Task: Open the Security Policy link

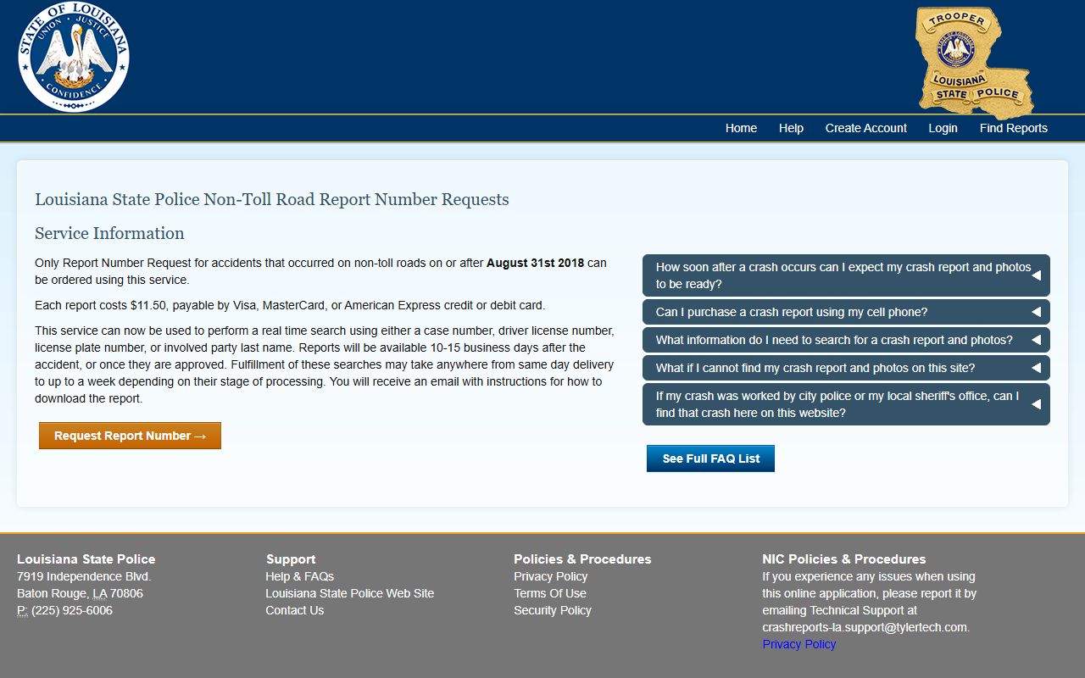Action: point(552,610)
